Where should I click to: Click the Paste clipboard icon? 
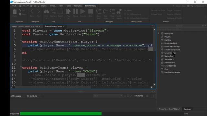coord(15,12)
